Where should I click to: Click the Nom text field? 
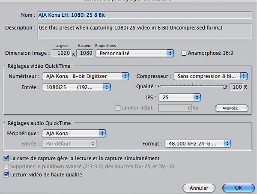145,15
